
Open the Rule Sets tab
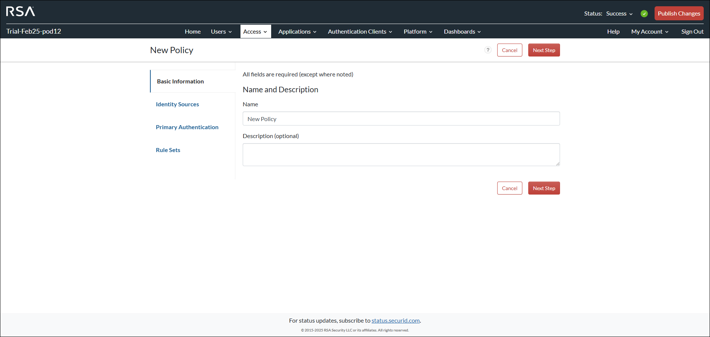click(x=168, y=150)
